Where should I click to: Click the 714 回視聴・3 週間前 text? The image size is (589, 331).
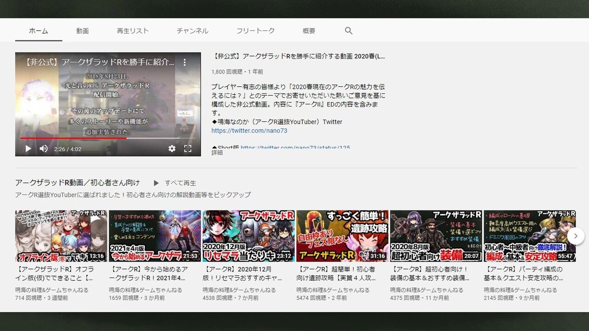[42, 298]
